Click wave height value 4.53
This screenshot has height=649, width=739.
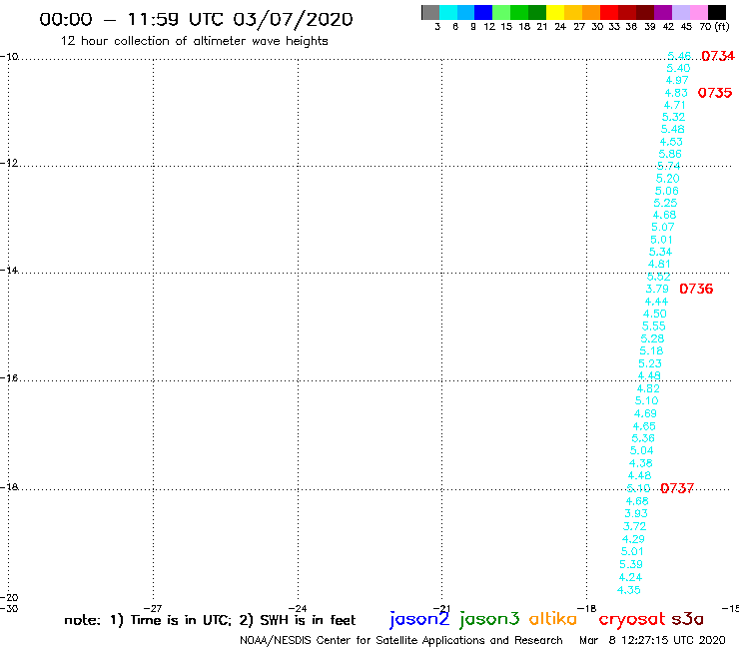[671, 142]
